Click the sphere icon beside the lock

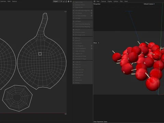[x=68, y=1]
